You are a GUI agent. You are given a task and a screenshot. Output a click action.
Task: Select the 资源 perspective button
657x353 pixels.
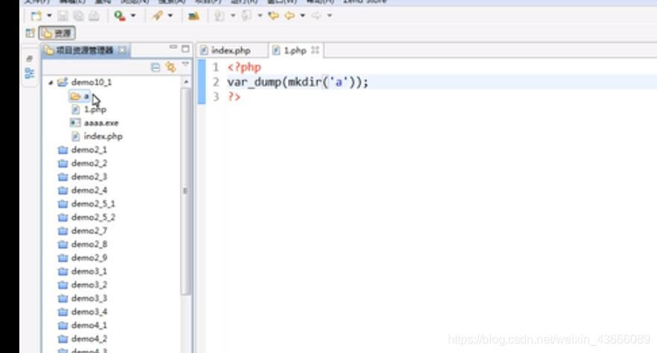click(57, 33)
